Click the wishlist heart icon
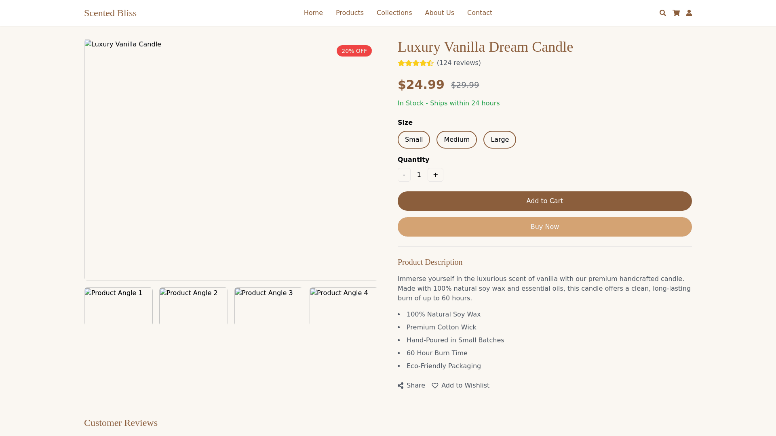 (x=435, y=386)
